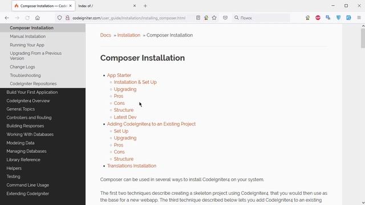Save page to Pocket

pos(225,18)
